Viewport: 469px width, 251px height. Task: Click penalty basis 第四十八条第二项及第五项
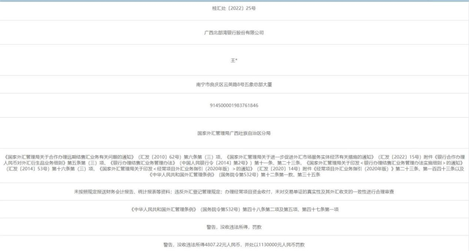(270, 209)
